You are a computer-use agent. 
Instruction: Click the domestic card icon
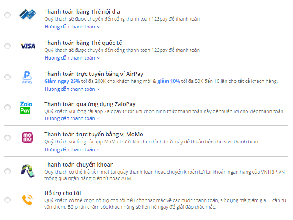[x=28, y=14]
